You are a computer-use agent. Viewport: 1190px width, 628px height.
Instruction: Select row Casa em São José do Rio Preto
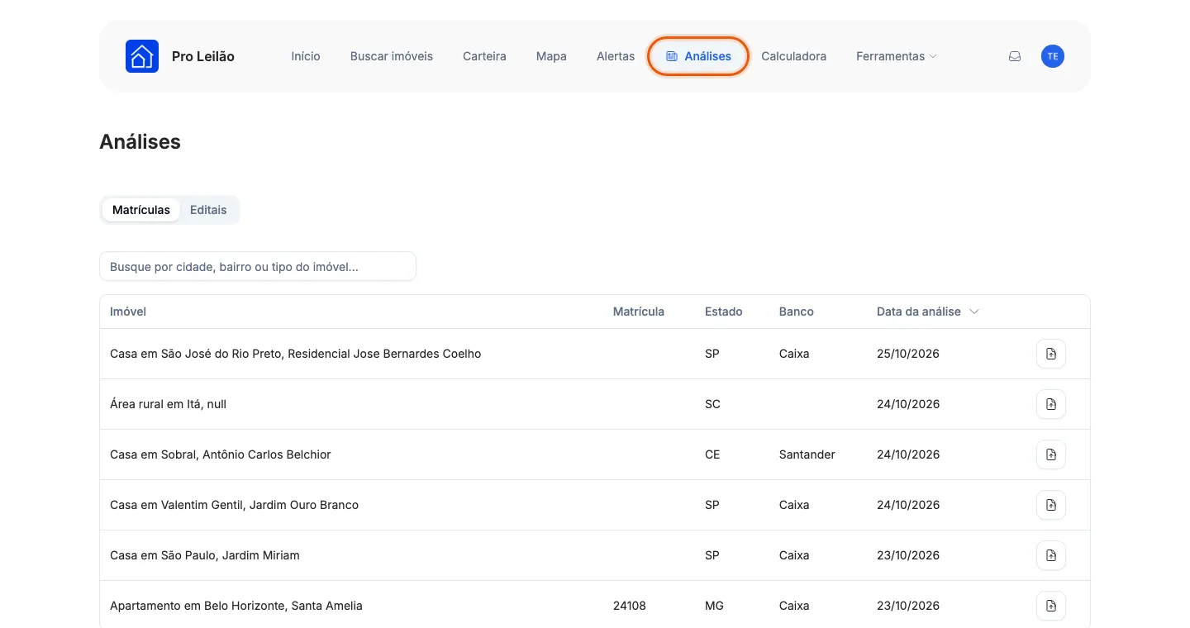point(595,354)
